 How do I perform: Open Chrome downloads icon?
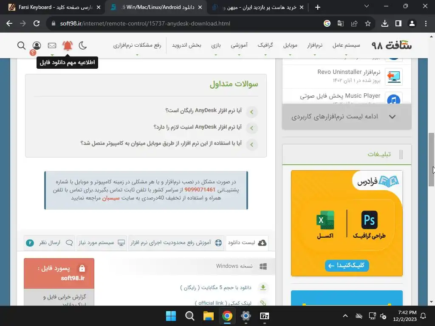[x=385, y=24]
